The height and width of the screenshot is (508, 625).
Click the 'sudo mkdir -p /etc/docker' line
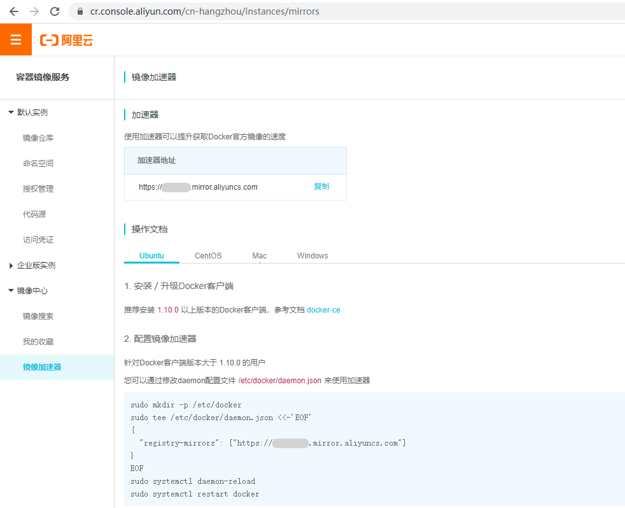(x=186, y=405)
